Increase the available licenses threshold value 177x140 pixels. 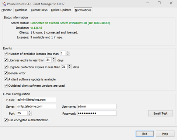[68, 52]
